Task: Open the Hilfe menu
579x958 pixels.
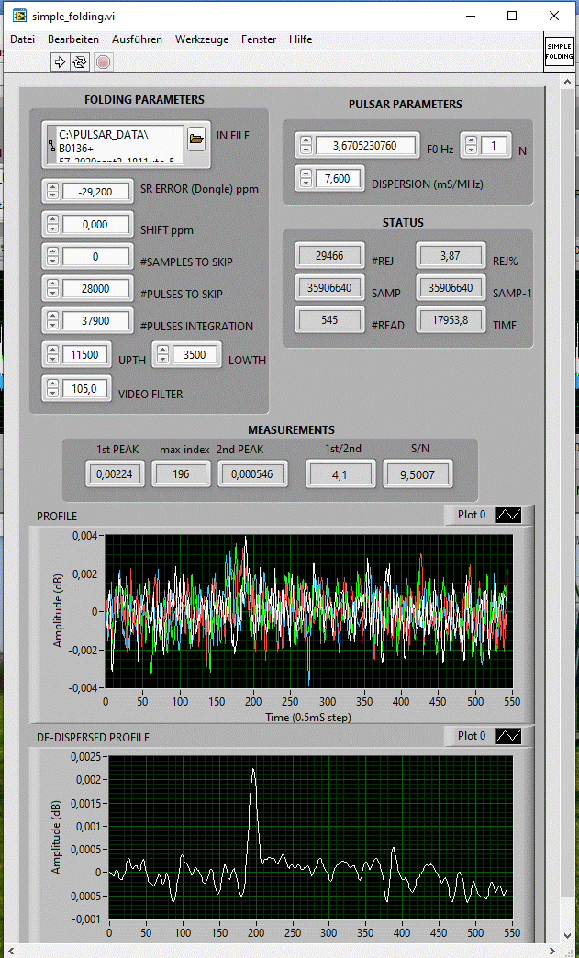Action: click(x=300, y=39)
